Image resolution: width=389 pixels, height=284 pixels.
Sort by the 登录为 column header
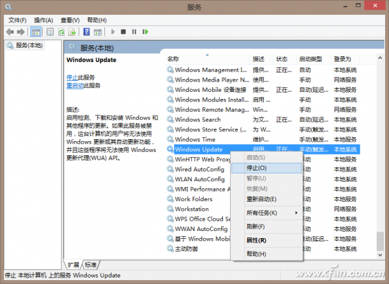coord(345,59)
